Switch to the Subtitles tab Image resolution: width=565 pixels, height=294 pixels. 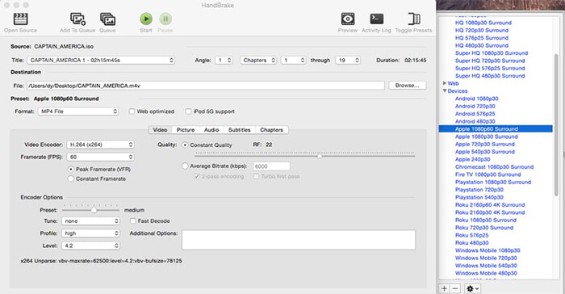pos(239,130)
